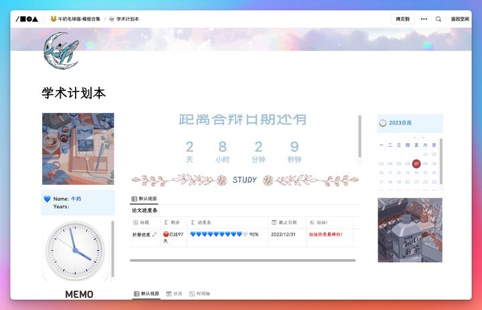Image resolution: width=482 pixels, height=310 pixels.
Task: Click the date icon beside 截止日期
Action: 274,222
